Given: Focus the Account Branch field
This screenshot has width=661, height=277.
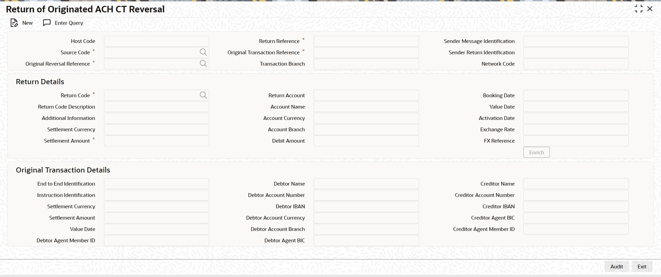Looking at the screenshot, I should point(366,130).
